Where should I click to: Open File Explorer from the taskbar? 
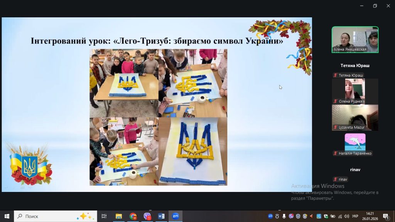tap(119, 216)
